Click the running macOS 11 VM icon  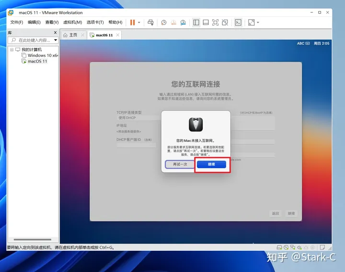(24, 61)
